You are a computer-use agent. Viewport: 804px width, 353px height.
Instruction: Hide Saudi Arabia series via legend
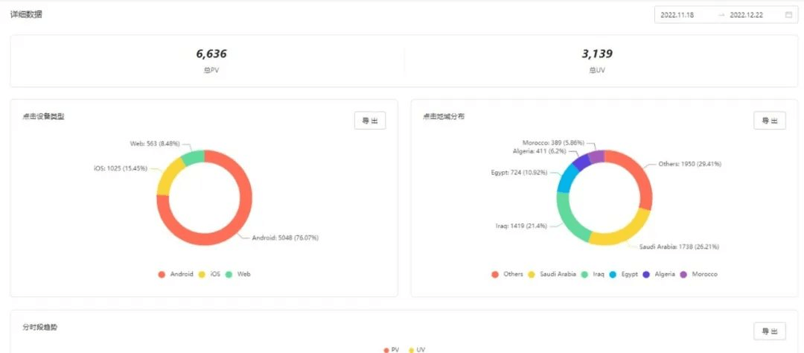[552, 274]
